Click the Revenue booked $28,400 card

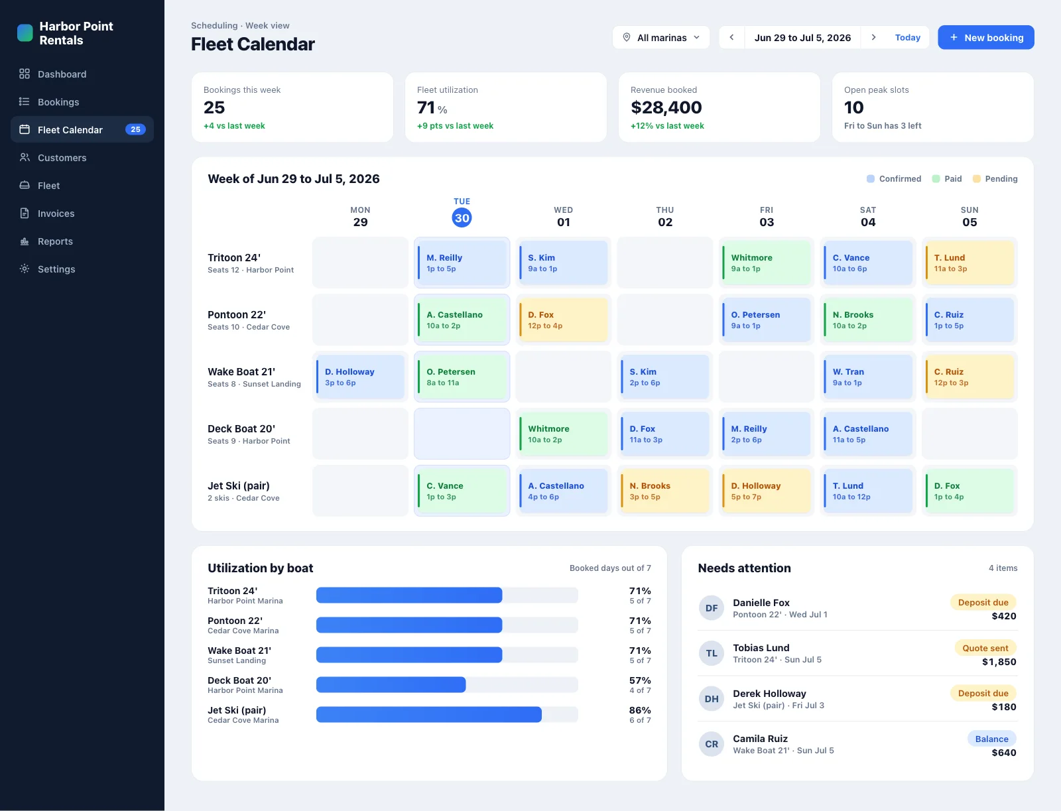(719, 107)
